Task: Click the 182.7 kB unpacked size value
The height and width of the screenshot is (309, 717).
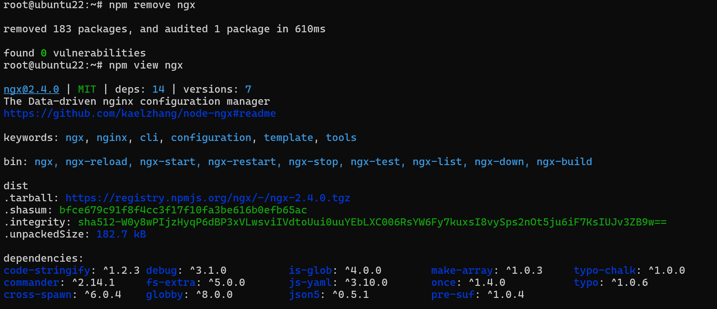Action: click(x=121, y=234)
